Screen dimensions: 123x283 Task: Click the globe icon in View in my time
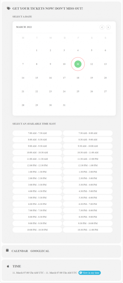click(80, 273)
